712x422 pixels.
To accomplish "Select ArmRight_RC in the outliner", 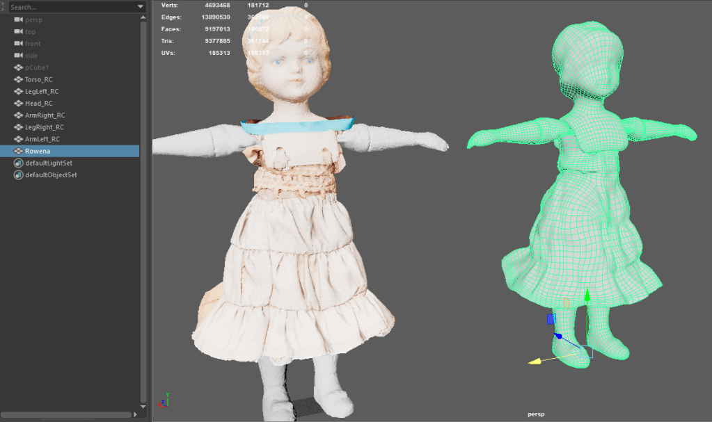I will tap(45, 115).
